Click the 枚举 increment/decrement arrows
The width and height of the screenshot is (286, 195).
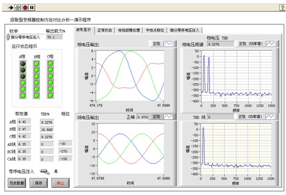click(8, 37)
